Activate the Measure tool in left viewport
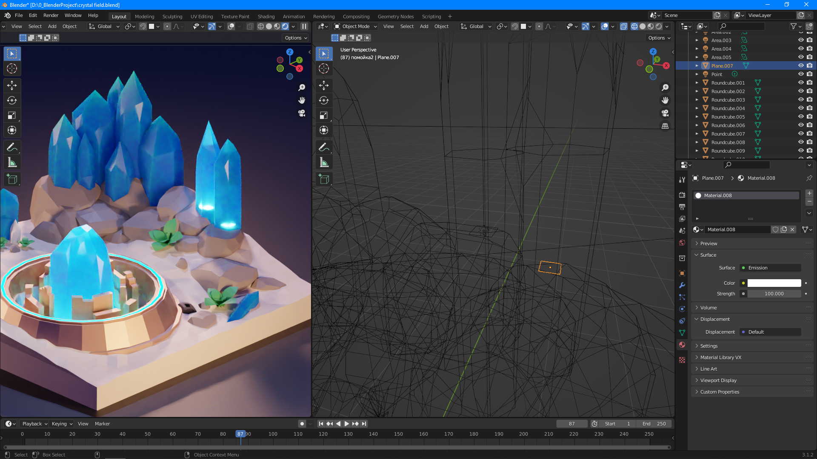Image resolution: width=817 pixels, height=459 pixels. click(12, 162)
